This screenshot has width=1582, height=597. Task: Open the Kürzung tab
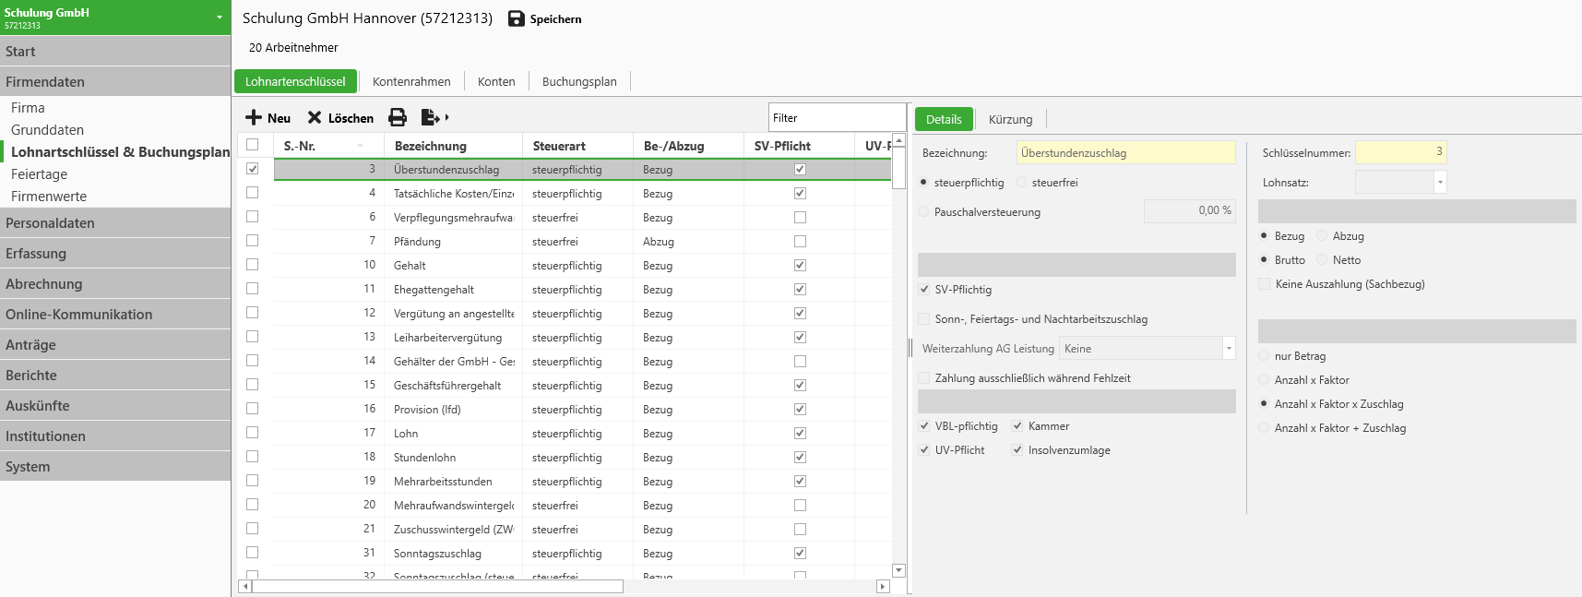(x=1010, y=119)
